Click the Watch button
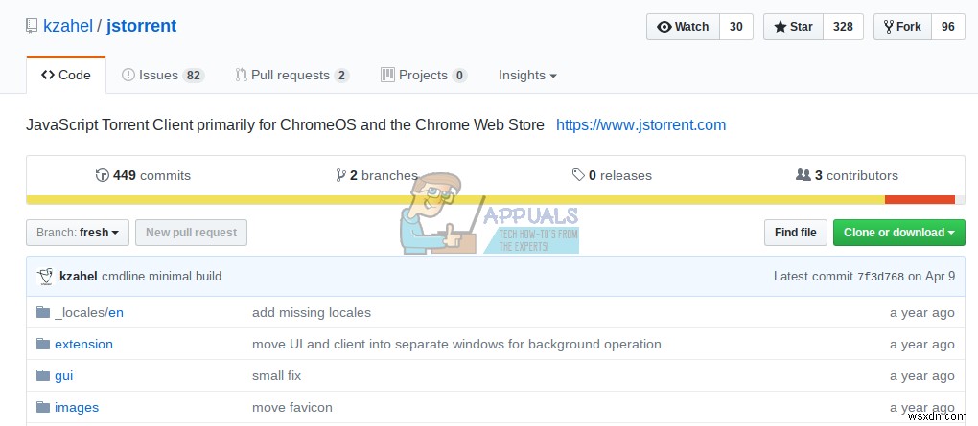This screenshot has height=426, width=978. (683, 27)
